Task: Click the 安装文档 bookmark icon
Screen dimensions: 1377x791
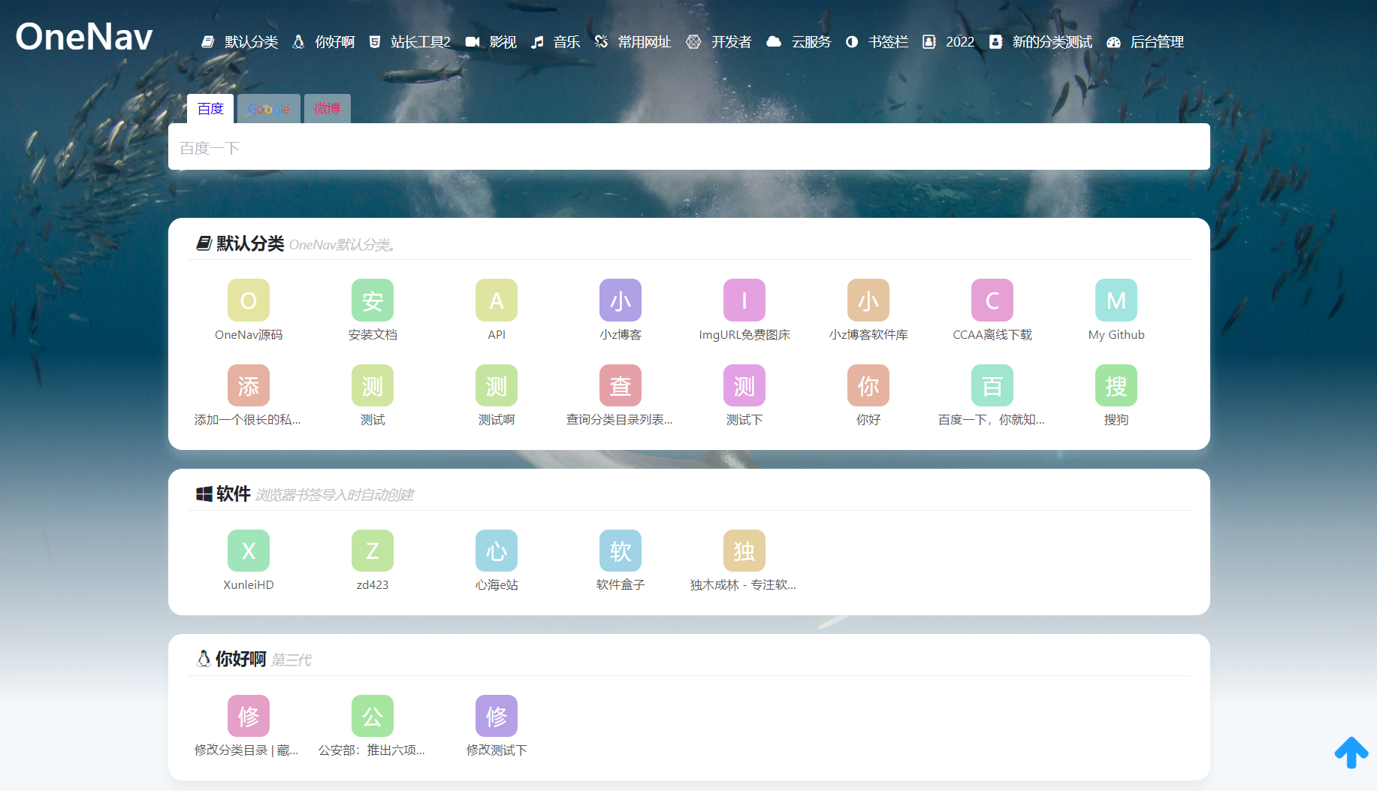Action: point(372,300)
